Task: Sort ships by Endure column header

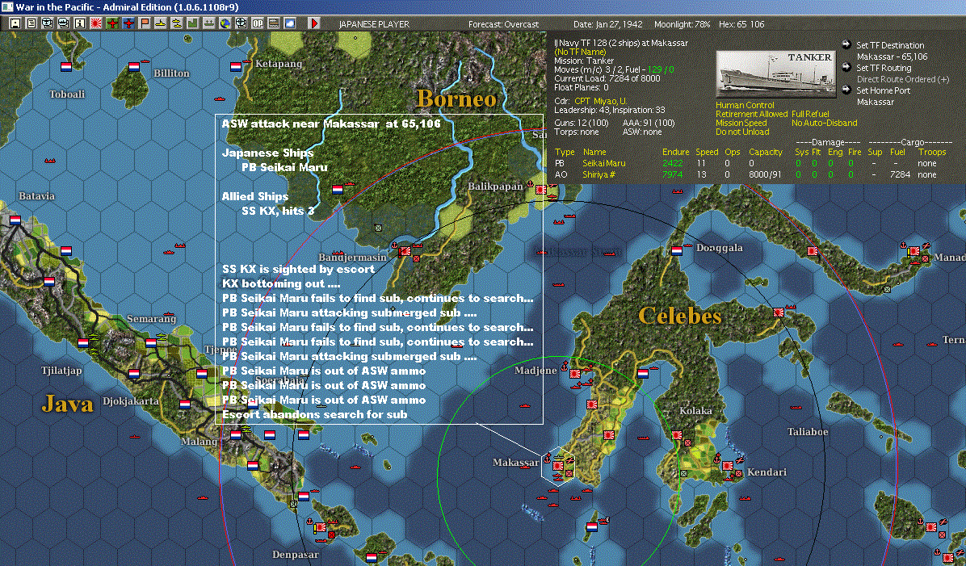Action: click(x=676, y=152)
